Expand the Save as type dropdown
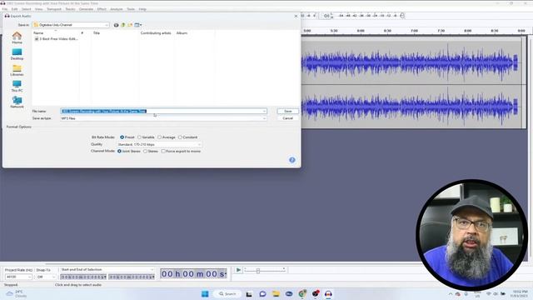Image resolution: width=533 pixels, height=300 pixels. (264, 118)
